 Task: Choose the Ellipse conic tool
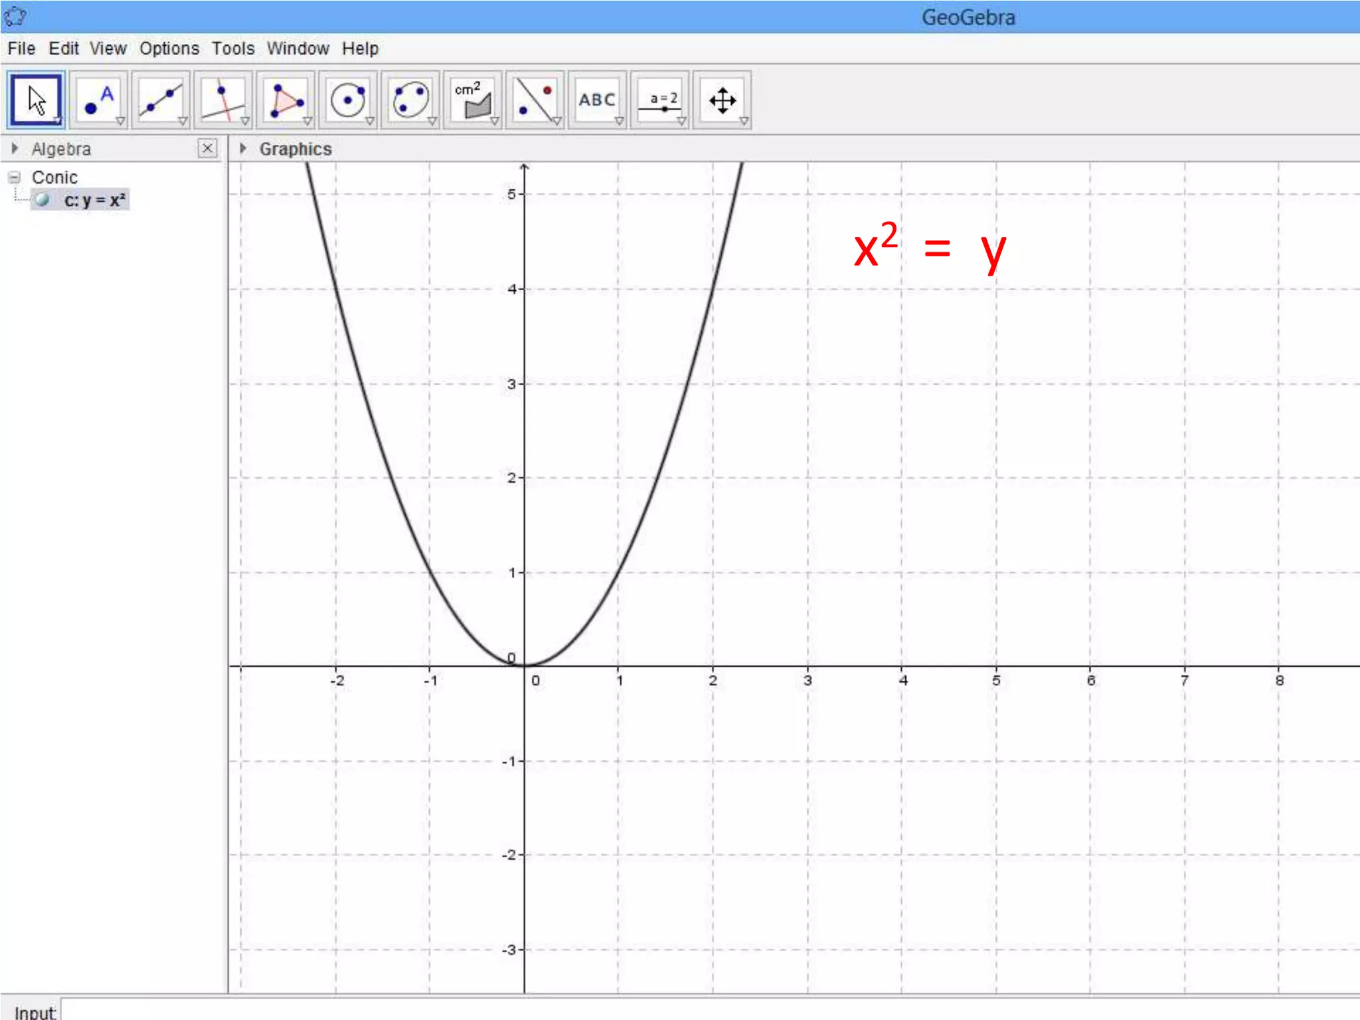[410, 100]
